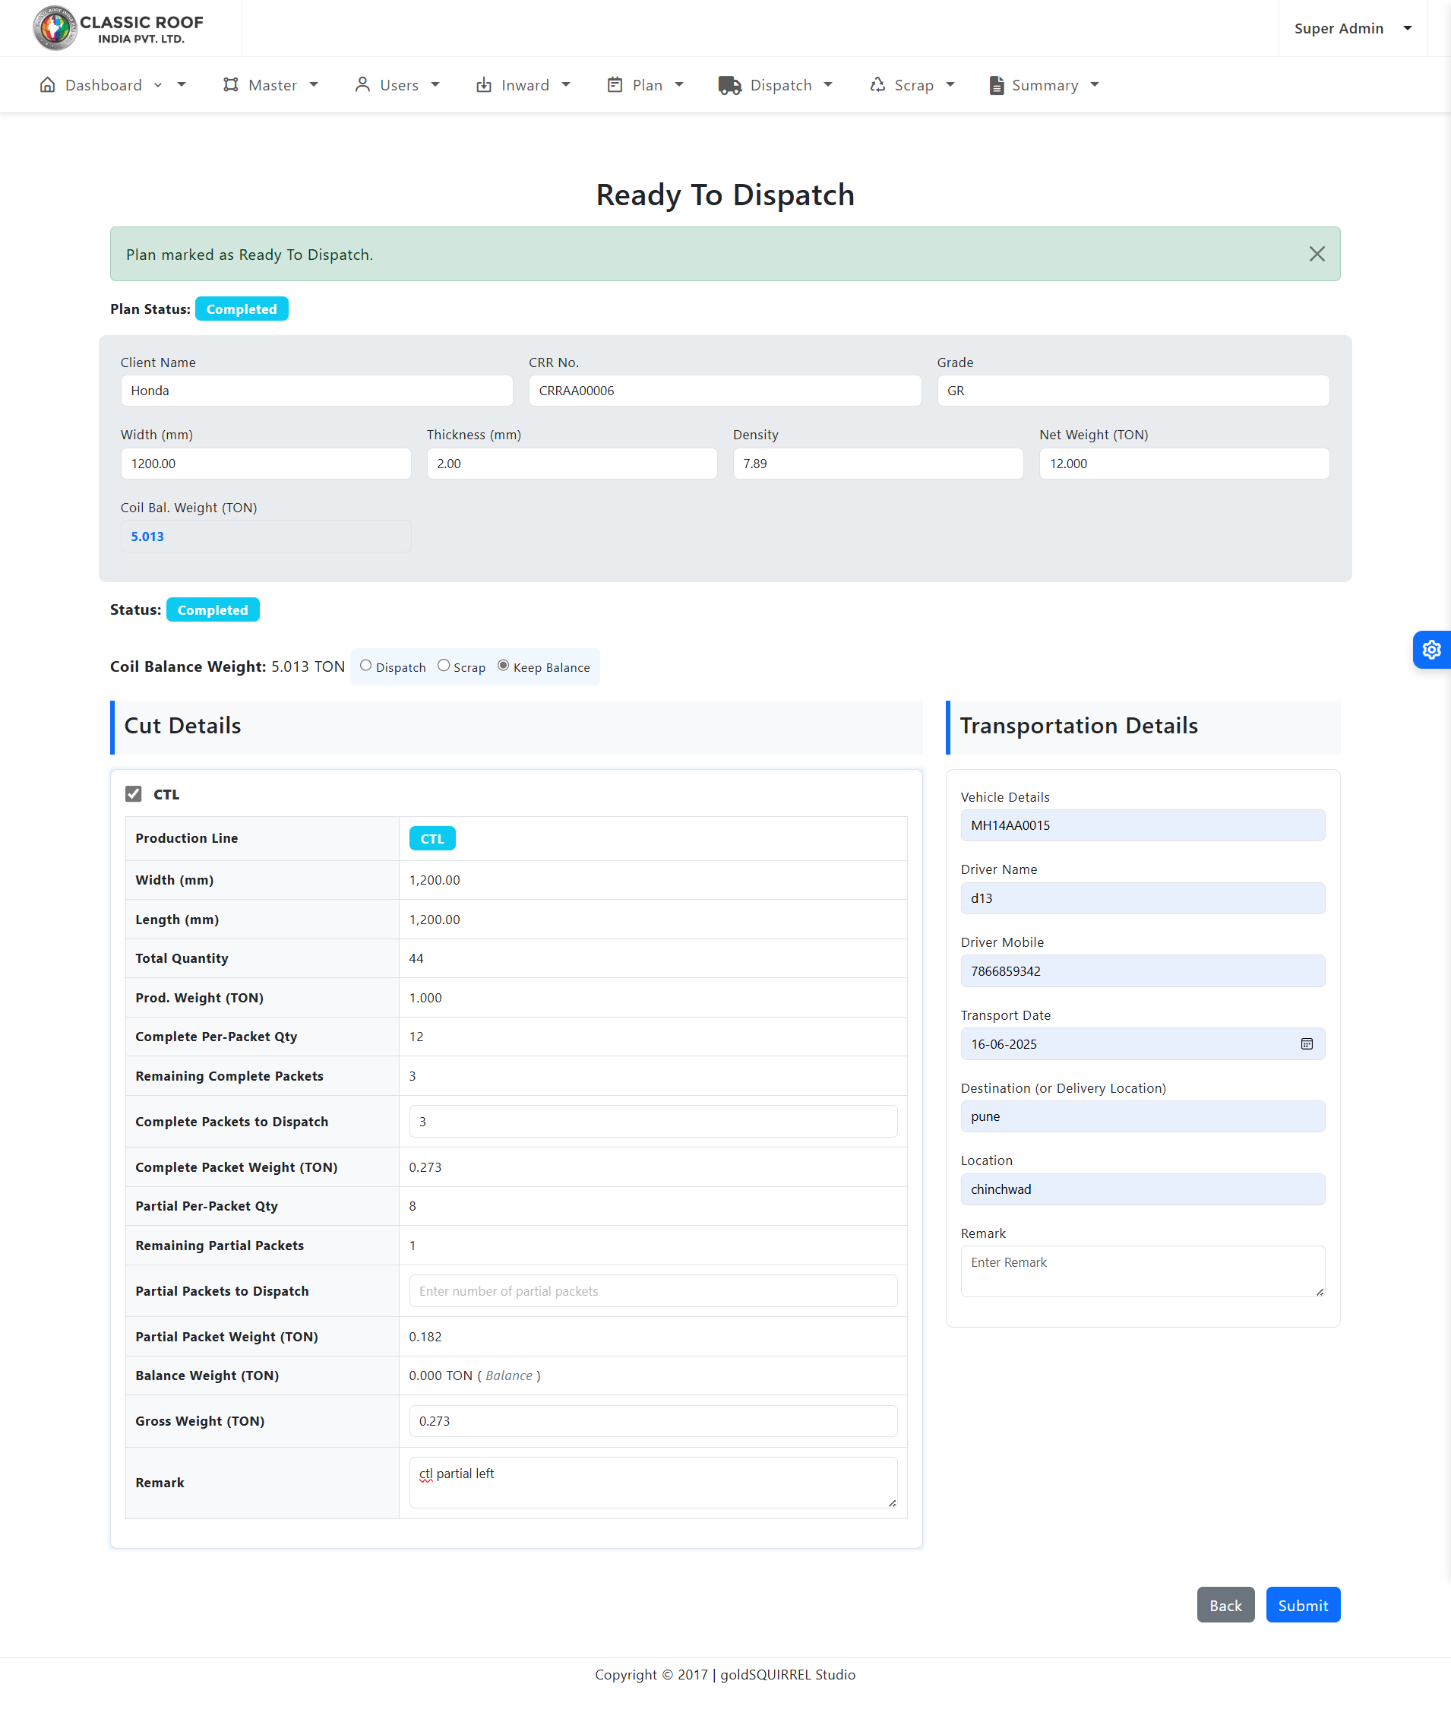Uncheck the CTL checkbox
1451x1719 pixels.
(x=133, y=793)
